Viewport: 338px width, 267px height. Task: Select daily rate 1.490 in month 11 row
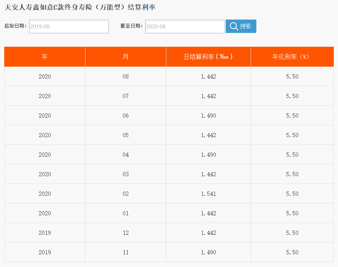[x=208, y=252]
